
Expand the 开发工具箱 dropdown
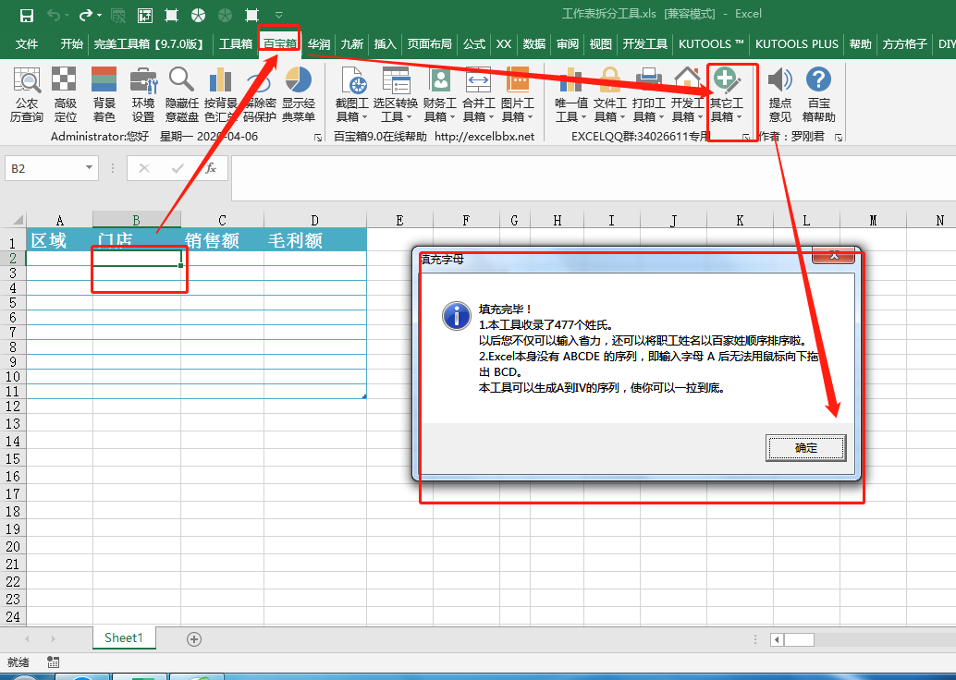[x=687, y=95]
